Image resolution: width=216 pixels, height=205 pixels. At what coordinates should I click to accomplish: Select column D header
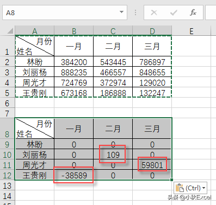(x=152, y=31)
